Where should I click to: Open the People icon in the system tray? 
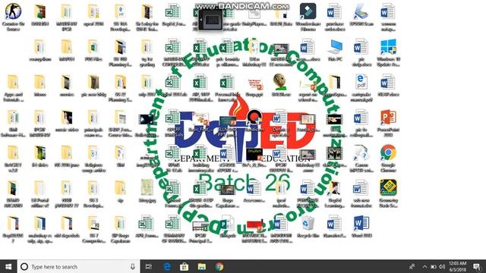coord(412,266)
